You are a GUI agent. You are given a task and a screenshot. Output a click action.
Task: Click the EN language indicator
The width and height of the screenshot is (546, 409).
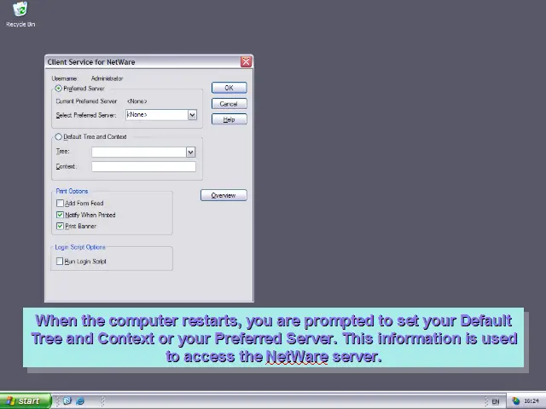point(496,401)
